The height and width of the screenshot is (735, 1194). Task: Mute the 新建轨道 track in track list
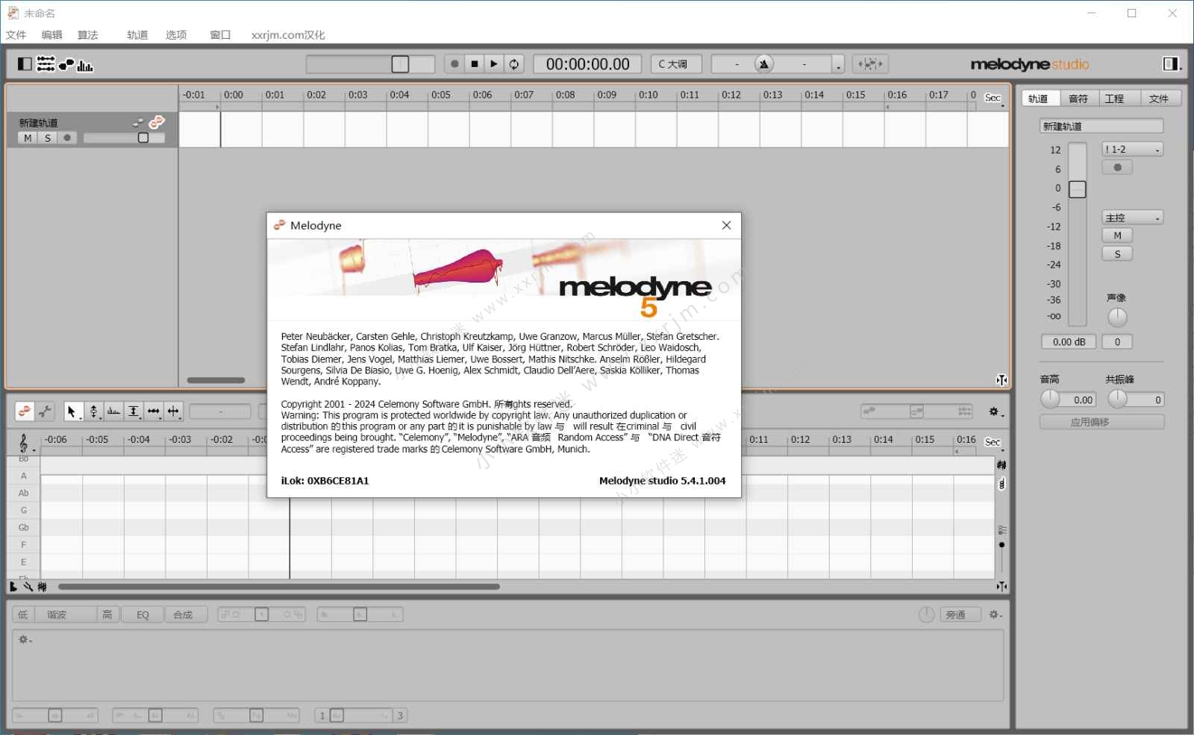(x=28, y=138)
